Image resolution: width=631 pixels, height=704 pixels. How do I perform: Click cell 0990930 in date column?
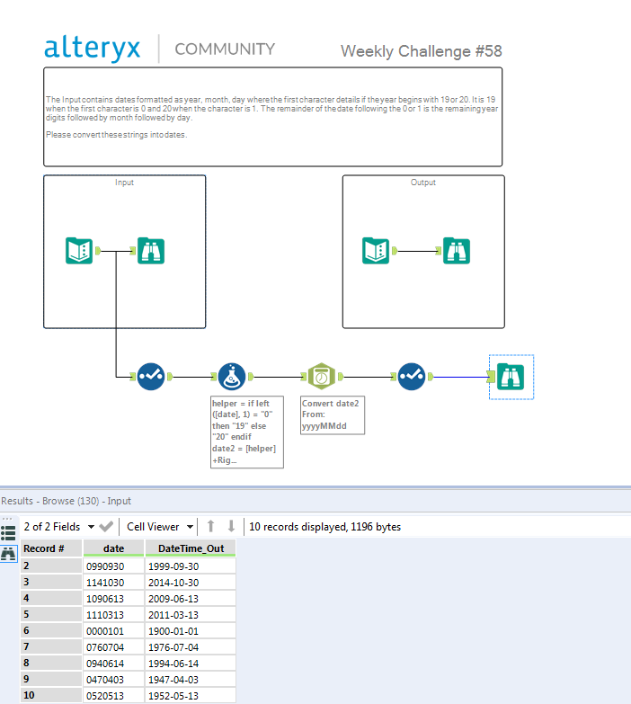[x=113, y=566]
